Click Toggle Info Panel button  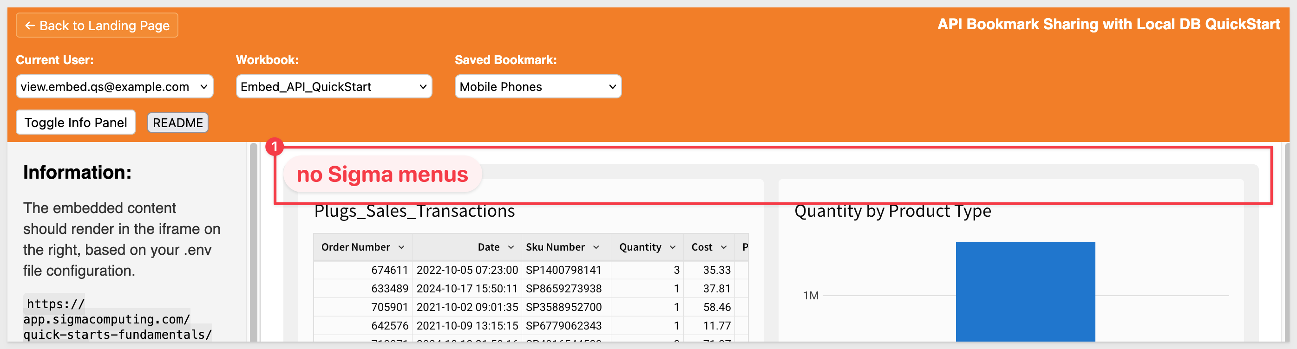[x=76, y=122]
